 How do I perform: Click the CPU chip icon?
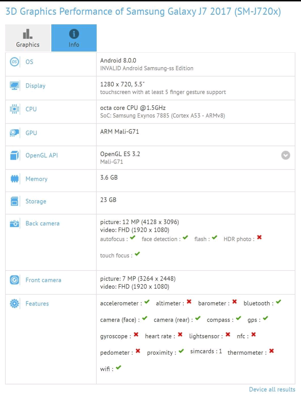[x=14, y=109]
